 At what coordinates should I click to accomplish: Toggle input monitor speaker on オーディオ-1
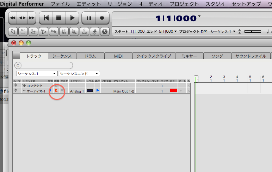[x=63, y=90]
